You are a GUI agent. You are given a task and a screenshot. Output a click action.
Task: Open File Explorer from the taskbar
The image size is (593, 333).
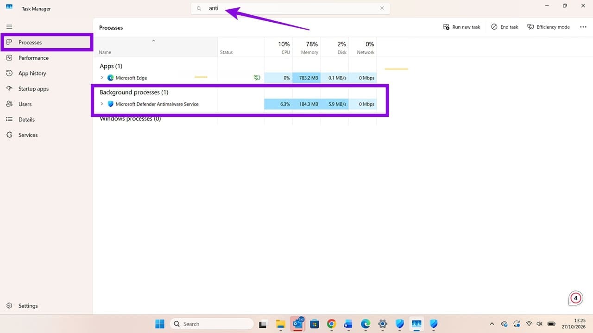280,324
